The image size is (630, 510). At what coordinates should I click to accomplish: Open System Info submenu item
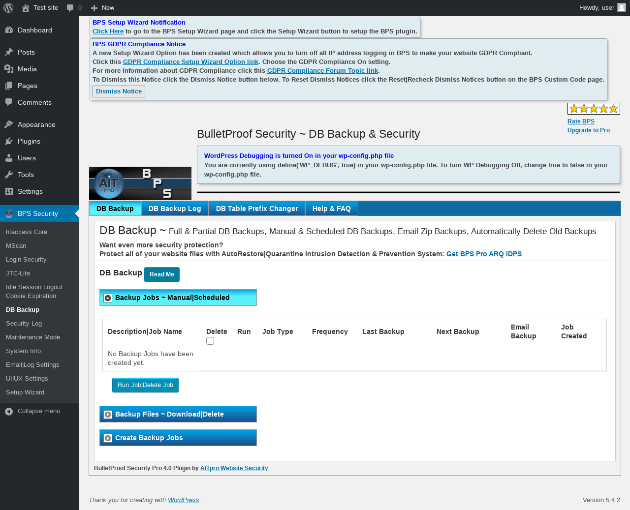coord(23,351)
